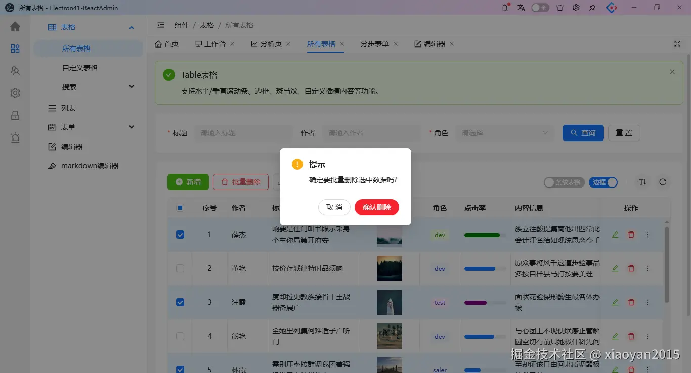Screen dimensions: 691x373
Task: Click the table refresh icon
Action: coord(663,182)
